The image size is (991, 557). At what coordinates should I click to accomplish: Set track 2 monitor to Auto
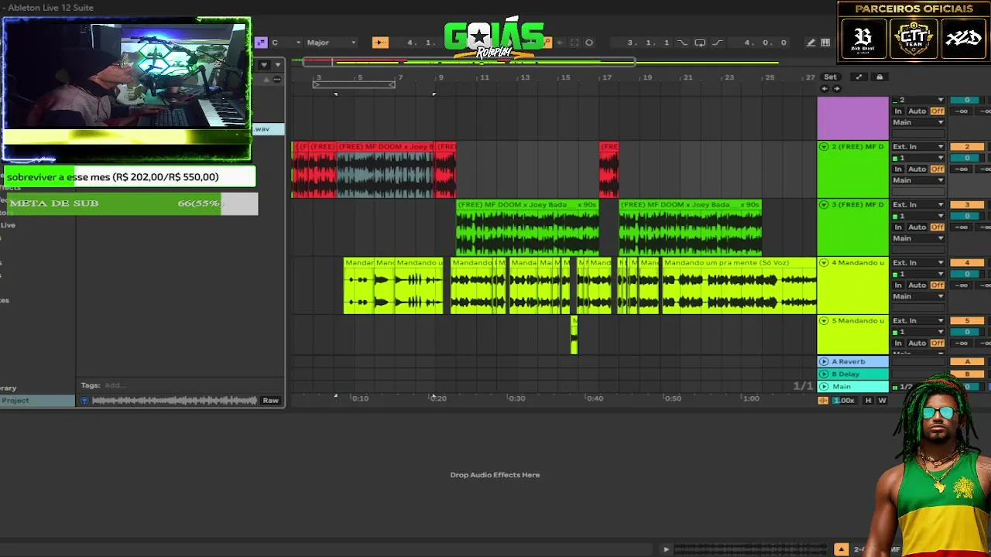pos(917,169)
